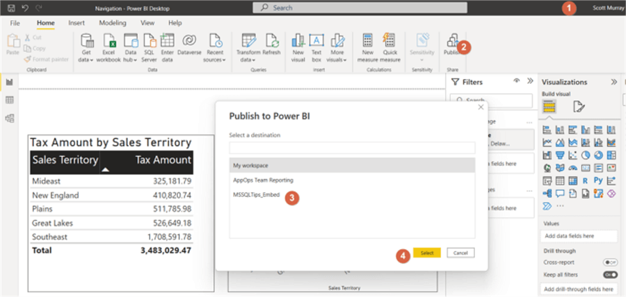Choose the pie chart visual
626x297 pixels.
(586, 155)
